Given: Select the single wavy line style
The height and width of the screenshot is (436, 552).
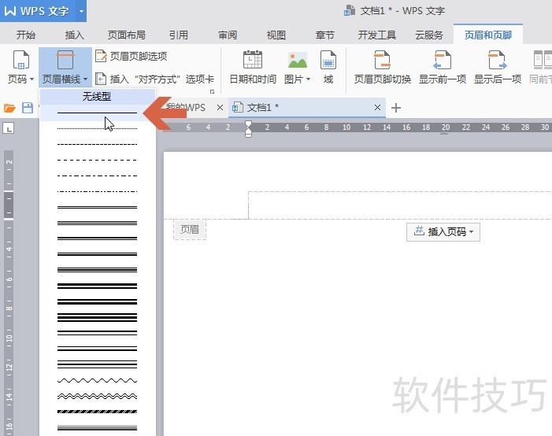Looking at the screenshot, I should (x=97, y=380).
